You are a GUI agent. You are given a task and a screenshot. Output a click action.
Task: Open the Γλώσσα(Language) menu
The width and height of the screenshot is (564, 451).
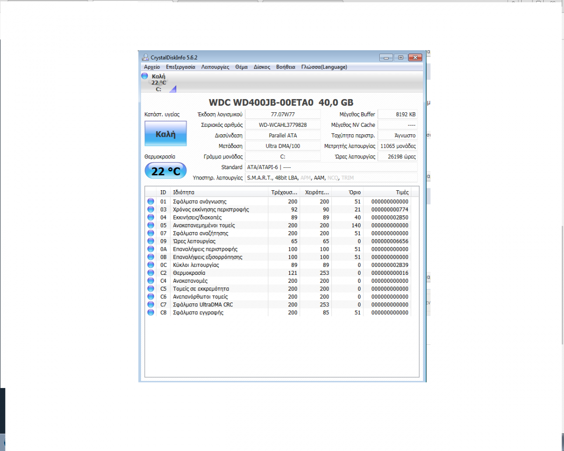[x=324, y=67]
